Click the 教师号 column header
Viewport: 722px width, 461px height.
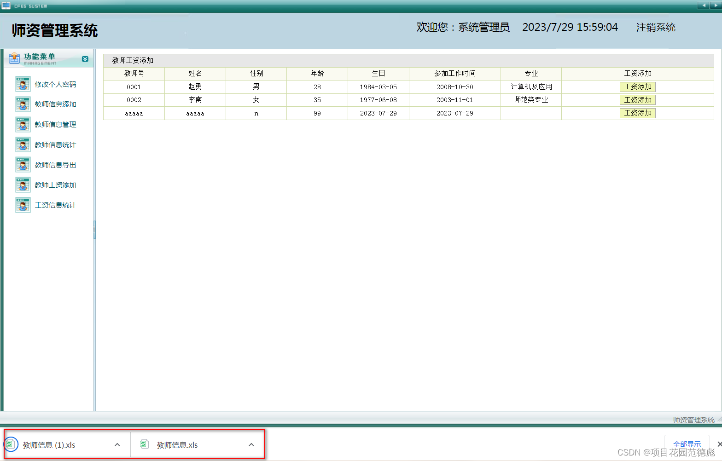tap(134, 74)
